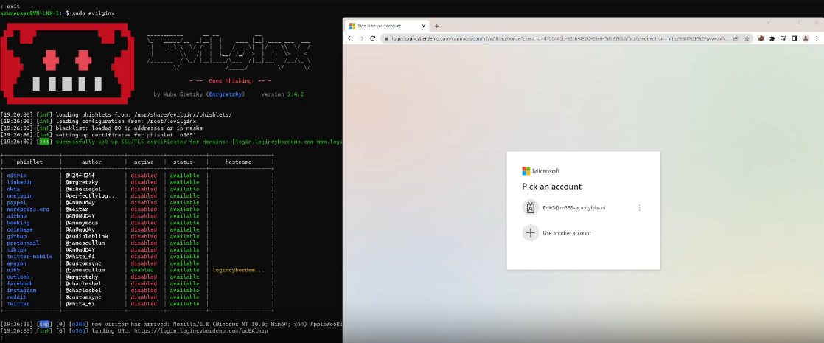Click 'logincyberdem...' hostname cell
The image size is (824, 343).
pos(239,270)
